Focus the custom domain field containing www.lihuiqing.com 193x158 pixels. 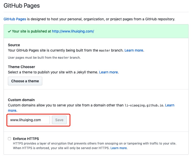[29, 120]
